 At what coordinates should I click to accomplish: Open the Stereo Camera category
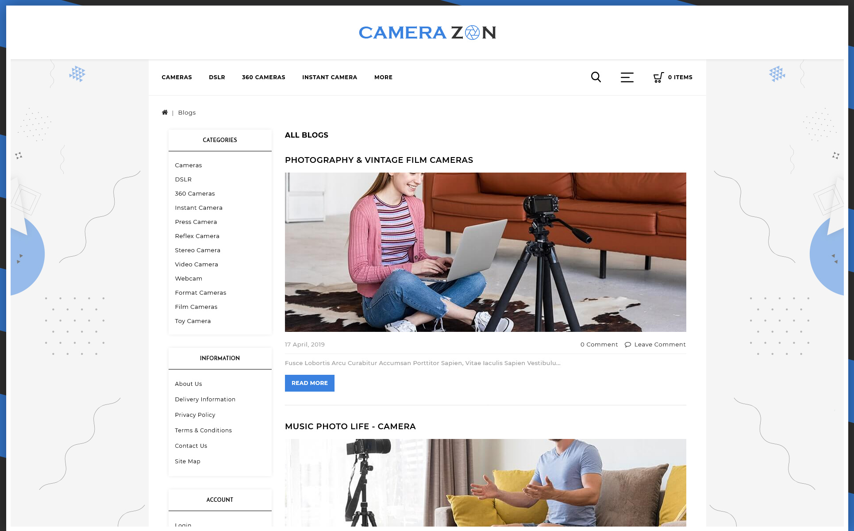click(198, 250)
